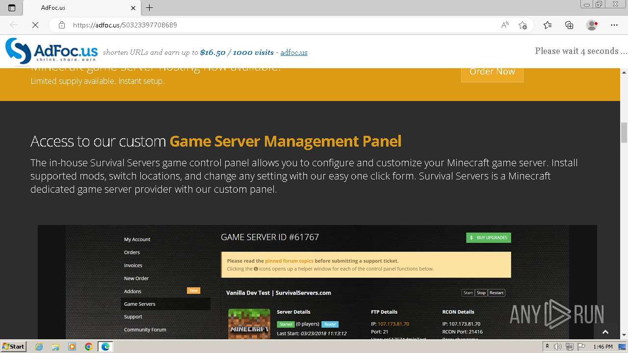Click the address bar URL

125,25
